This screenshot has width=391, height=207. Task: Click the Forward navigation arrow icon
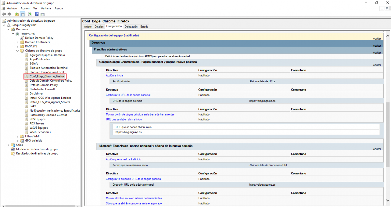pos(9,14)
